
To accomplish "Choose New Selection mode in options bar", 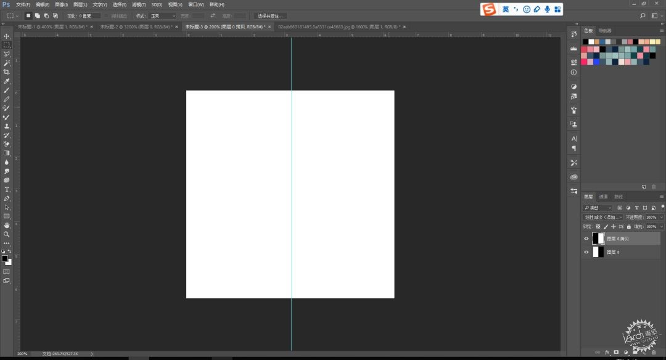I will pyautogui.click(x=28, y=15).
